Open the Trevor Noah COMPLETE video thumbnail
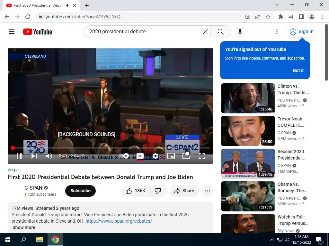This screenshot has height=246, width=329. coord(248,131)
